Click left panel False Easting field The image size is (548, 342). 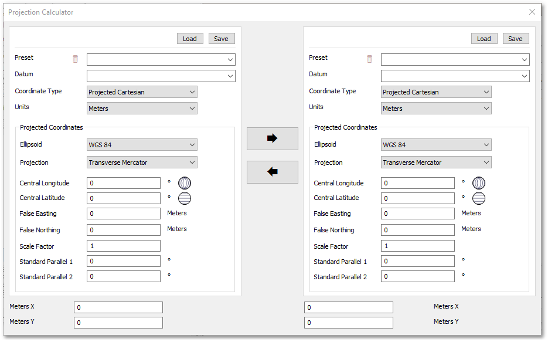[x=123, y=214]
